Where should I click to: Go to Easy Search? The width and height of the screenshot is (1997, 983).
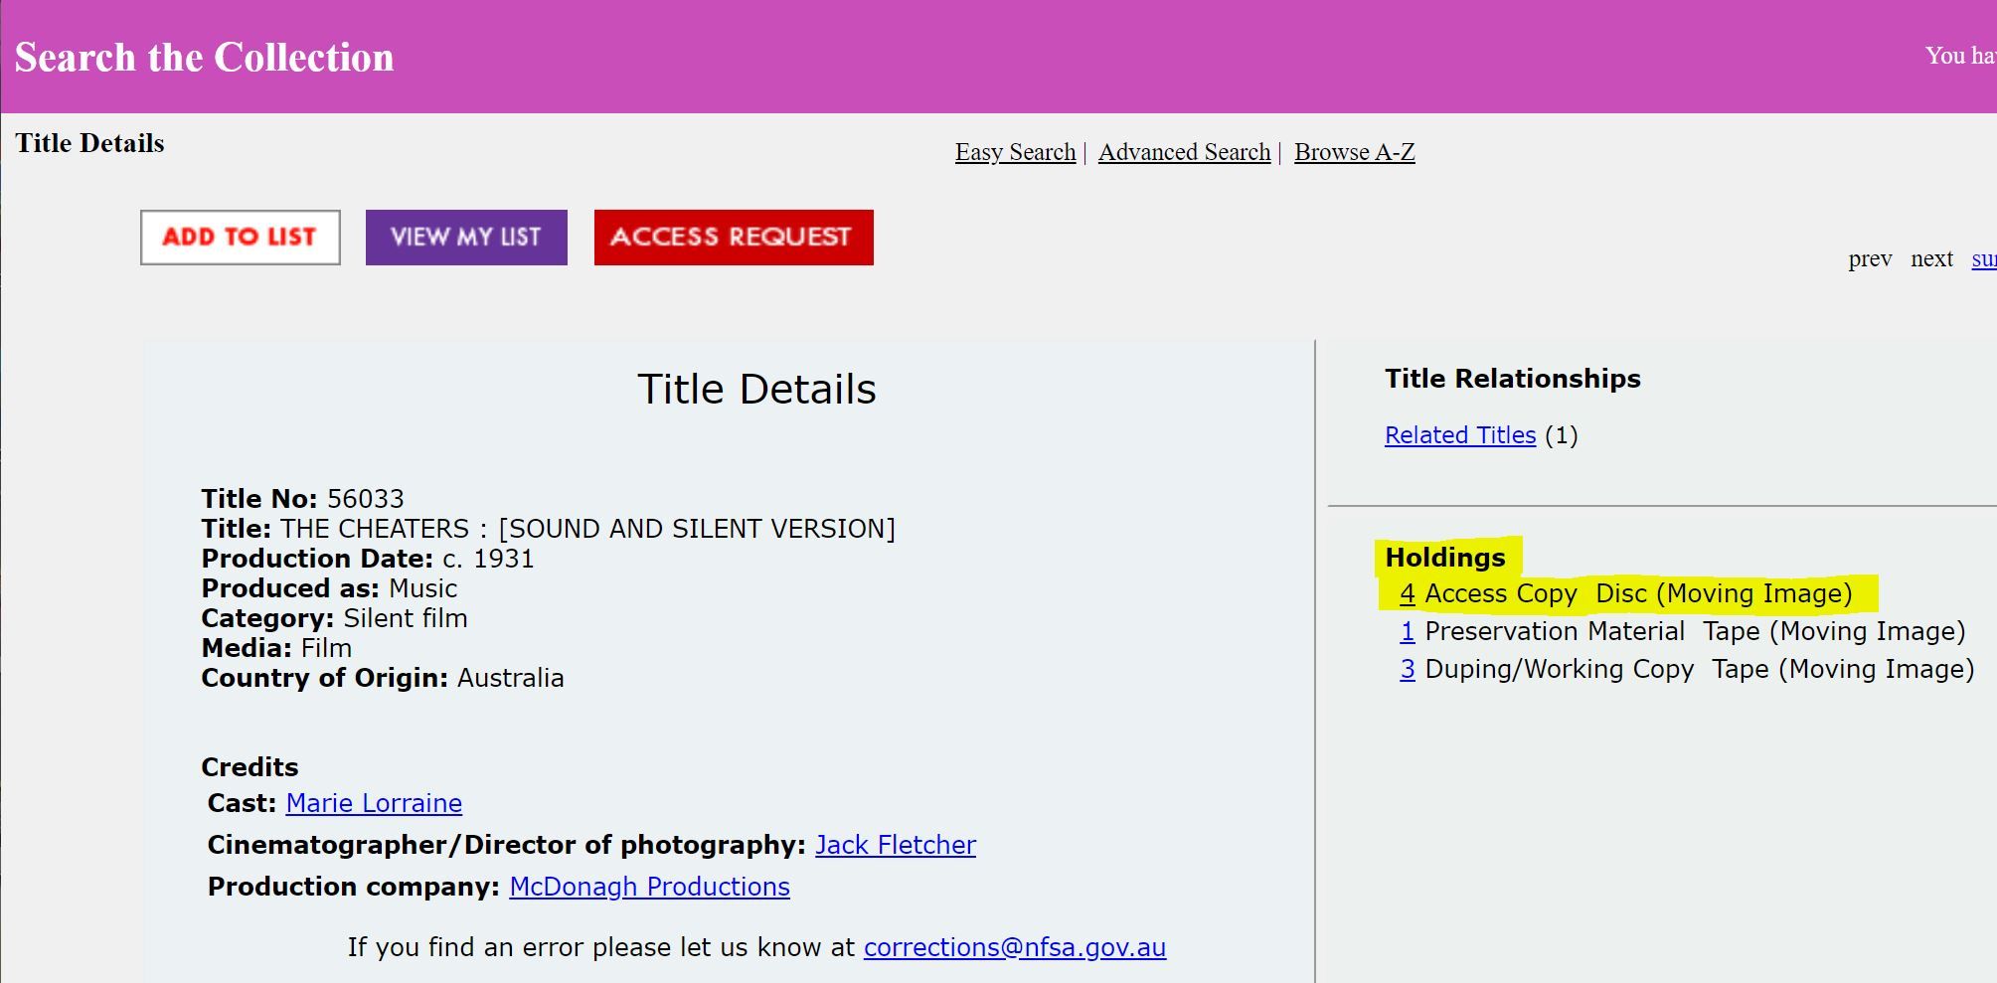(1015, 152)
